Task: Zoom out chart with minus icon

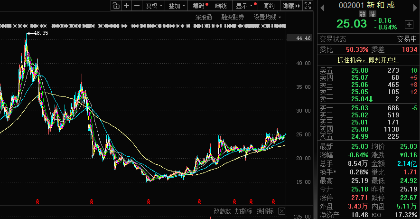Action: pos(137,6)
